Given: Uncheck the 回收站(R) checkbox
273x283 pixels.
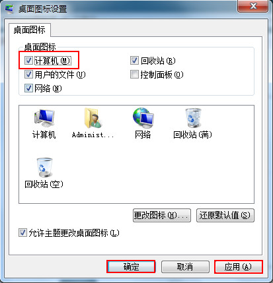Looking at the screenshot, I should pyautogui.click(x=134, y=61).
